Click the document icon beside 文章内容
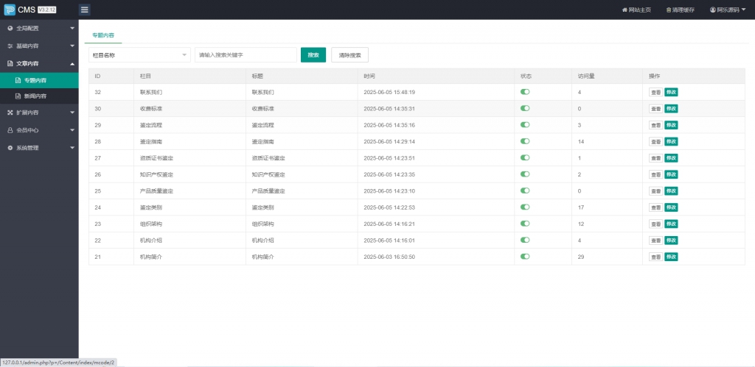Viewport: 755px width, 367px height. click(x=10, y=63)
